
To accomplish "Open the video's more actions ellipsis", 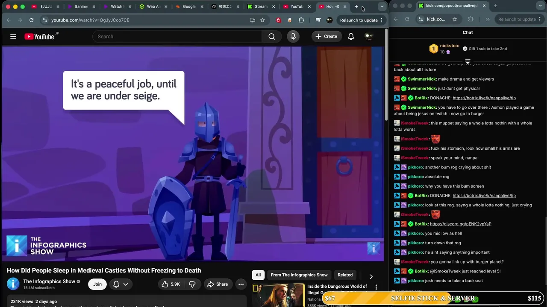I will click(x=241, y=284).
